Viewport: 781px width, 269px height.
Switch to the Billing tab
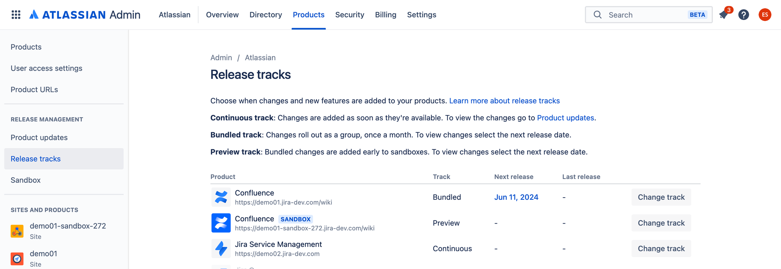point(385,15)
